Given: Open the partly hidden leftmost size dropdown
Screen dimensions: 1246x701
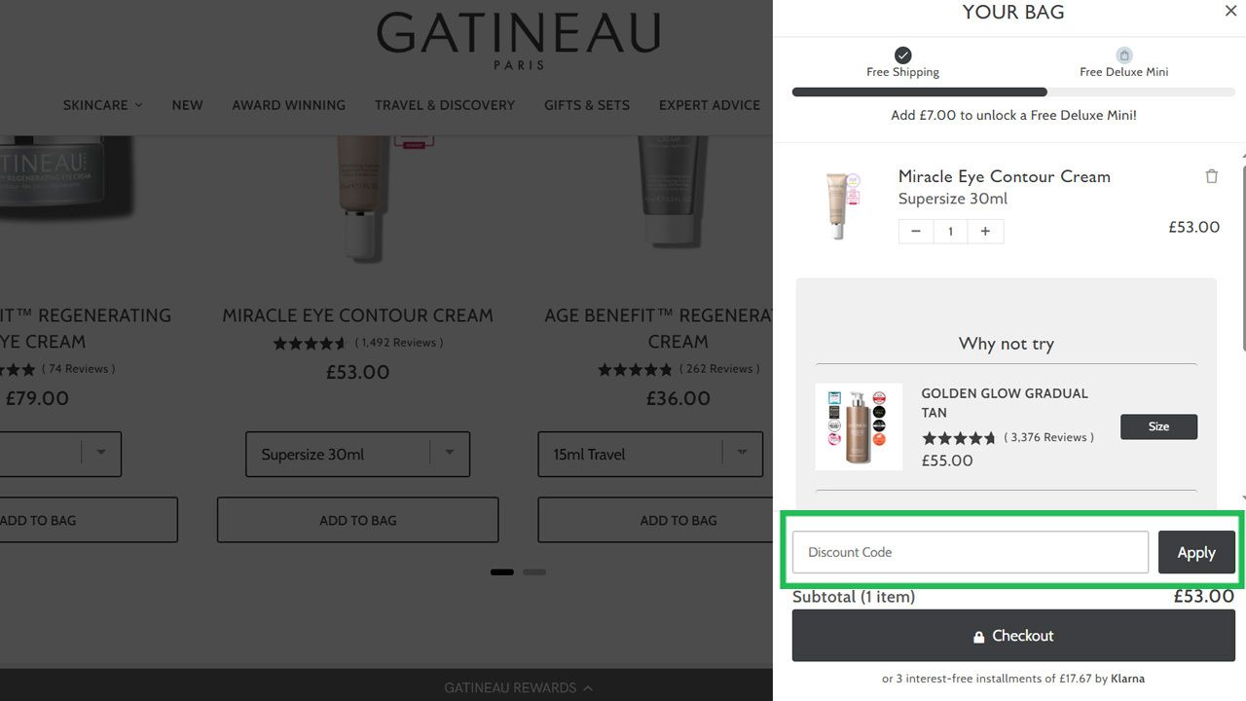Looking at the screenshot, I should [x=60, y=454].
